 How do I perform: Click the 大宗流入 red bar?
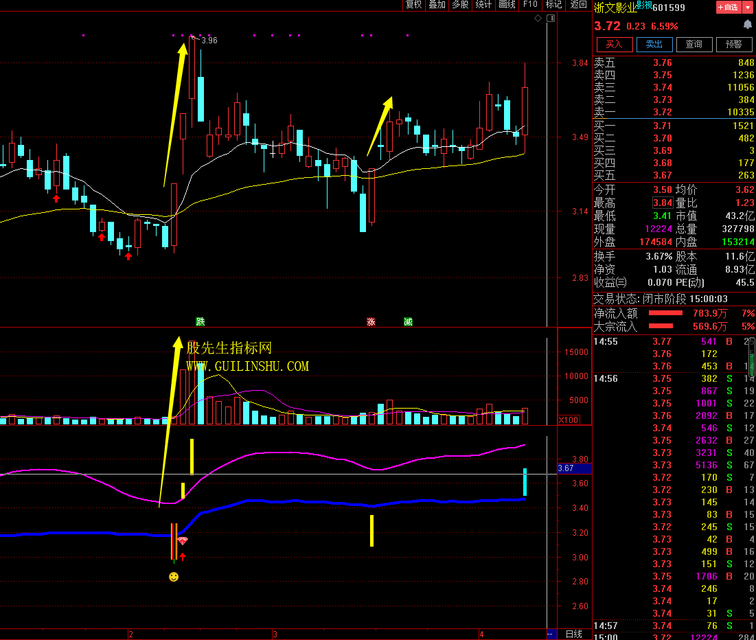pyautogui.click(x=661, y=326)
